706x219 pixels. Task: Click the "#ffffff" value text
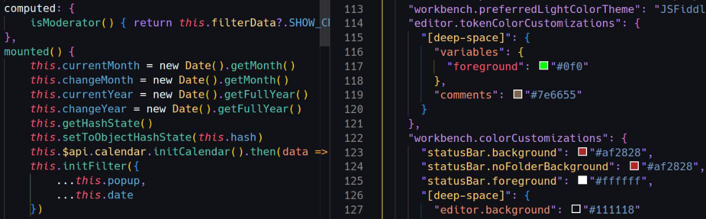pos(618,181)
